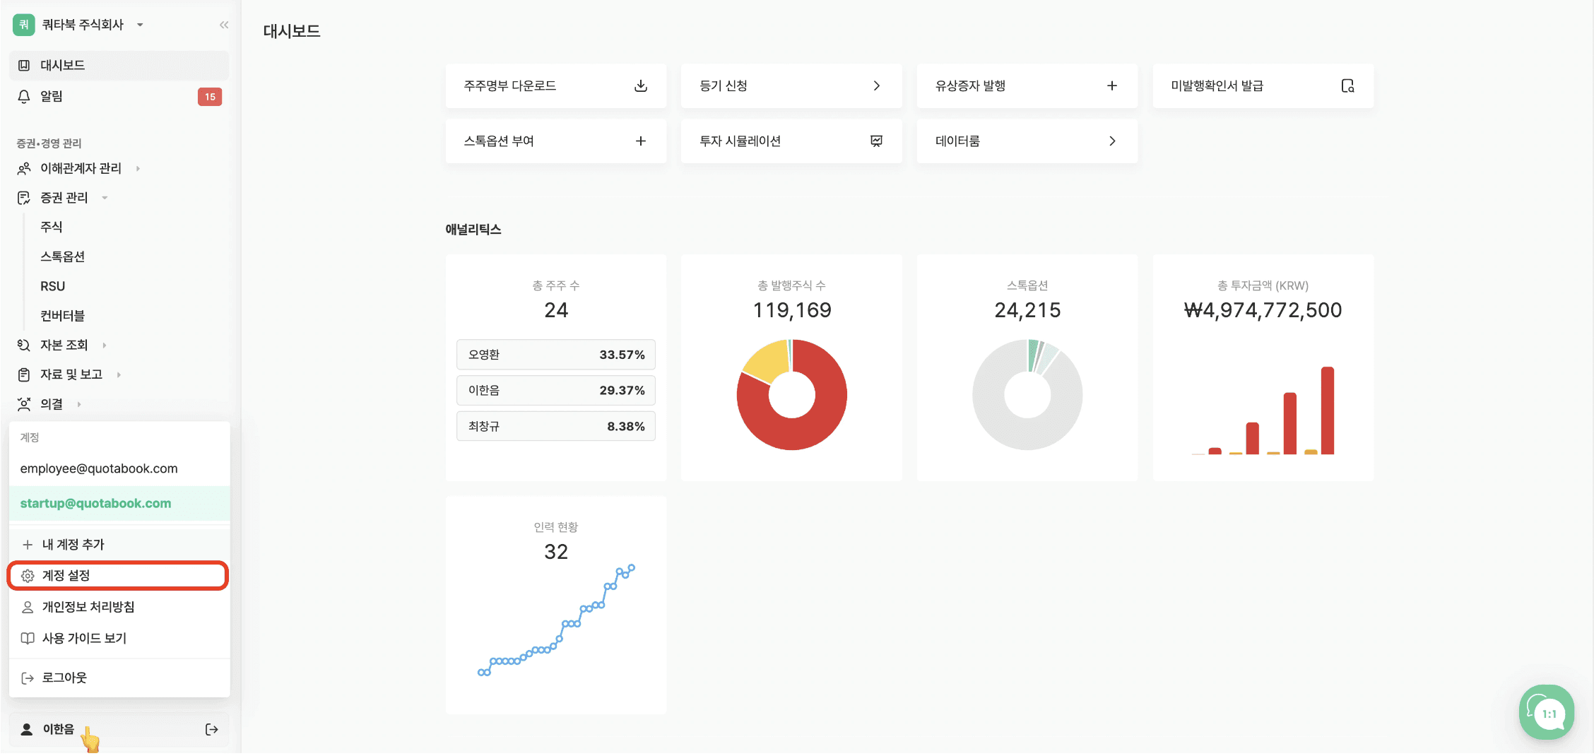The width and height of the screenshot is (1594, 756).
Task: Open the 미발행확인서 발급 document icon
Action: (1349, 85)
